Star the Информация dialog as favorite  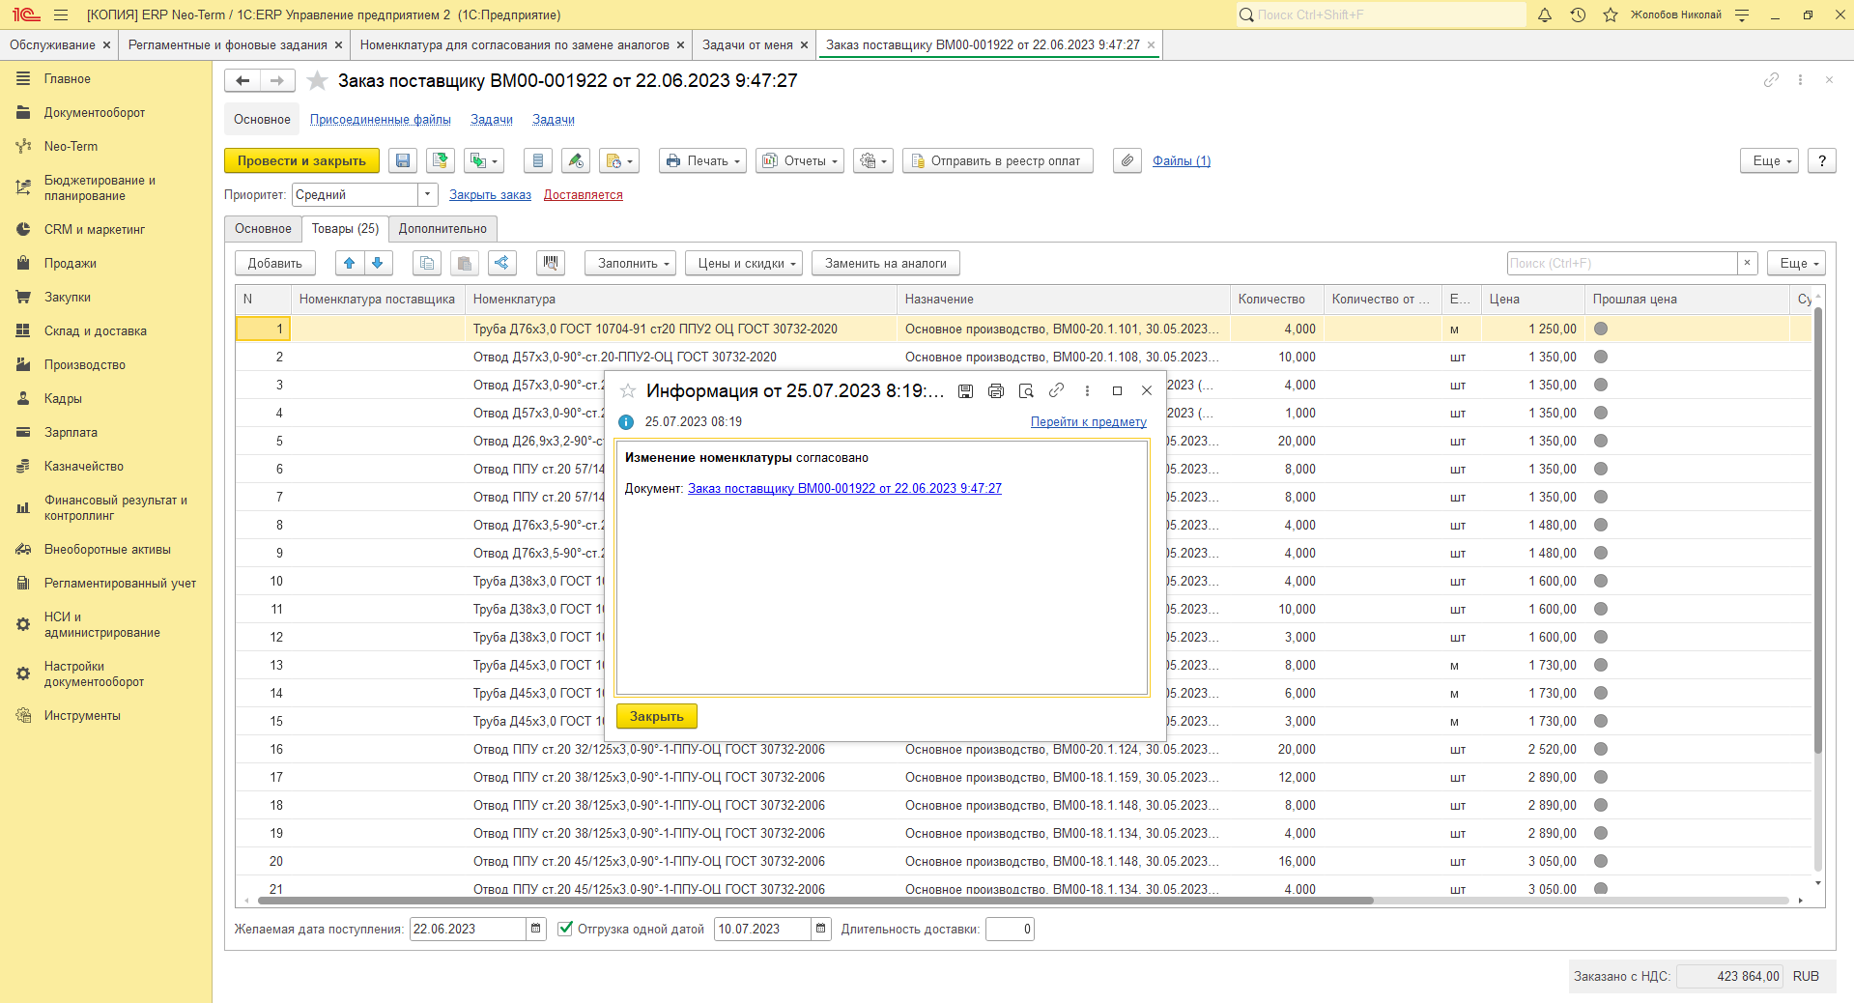628,390
